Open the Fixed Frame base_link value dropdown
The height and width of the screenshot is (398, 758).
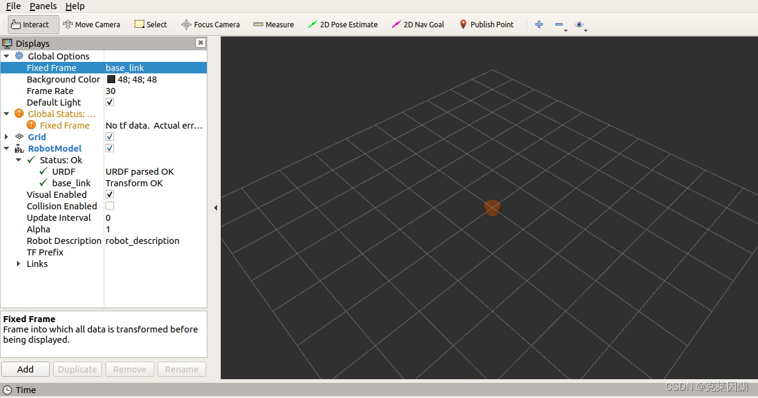(155, 67)
